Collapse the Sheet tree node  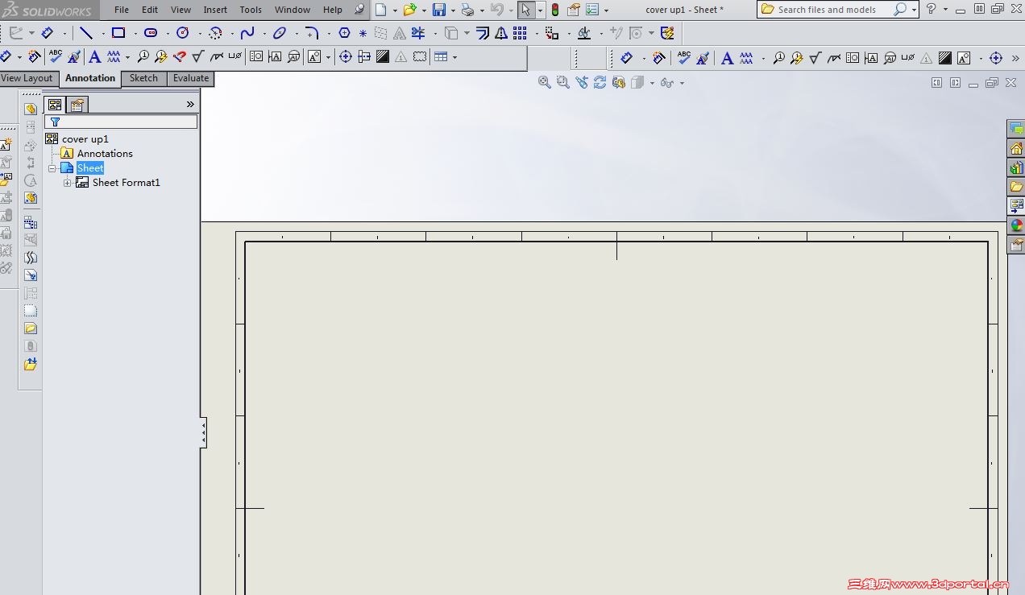tap(52, 168)
